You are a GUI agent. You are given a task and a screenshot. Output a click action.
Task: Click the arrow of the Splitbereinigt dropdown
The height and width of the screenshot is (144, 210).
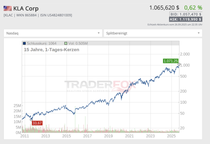199,33
